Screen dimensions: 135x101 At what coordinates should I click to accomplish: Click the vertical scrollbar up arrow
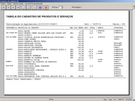pos(134,6)
